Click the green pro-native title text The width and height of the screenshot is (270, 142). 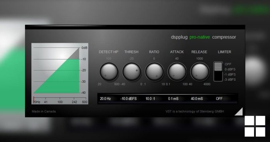pyautogui.click(x=200, y=37)
